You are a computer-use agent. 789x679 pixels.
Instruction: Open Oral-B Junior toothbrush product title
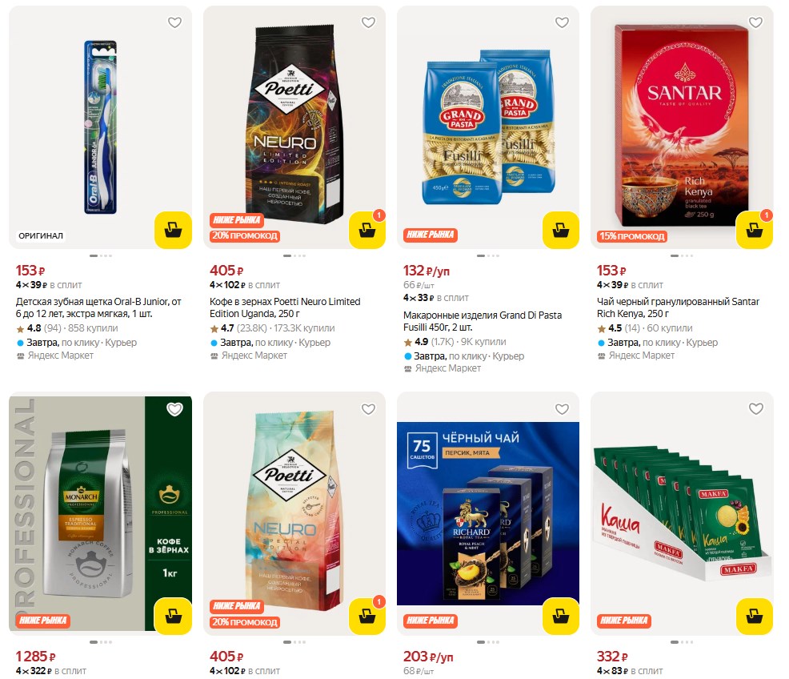click(98, 307)
